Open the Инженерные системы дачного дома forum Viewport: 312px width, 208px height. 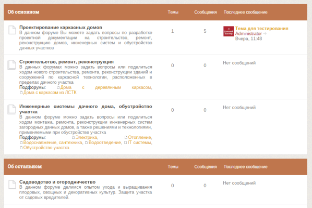click(x=86, y=109)
